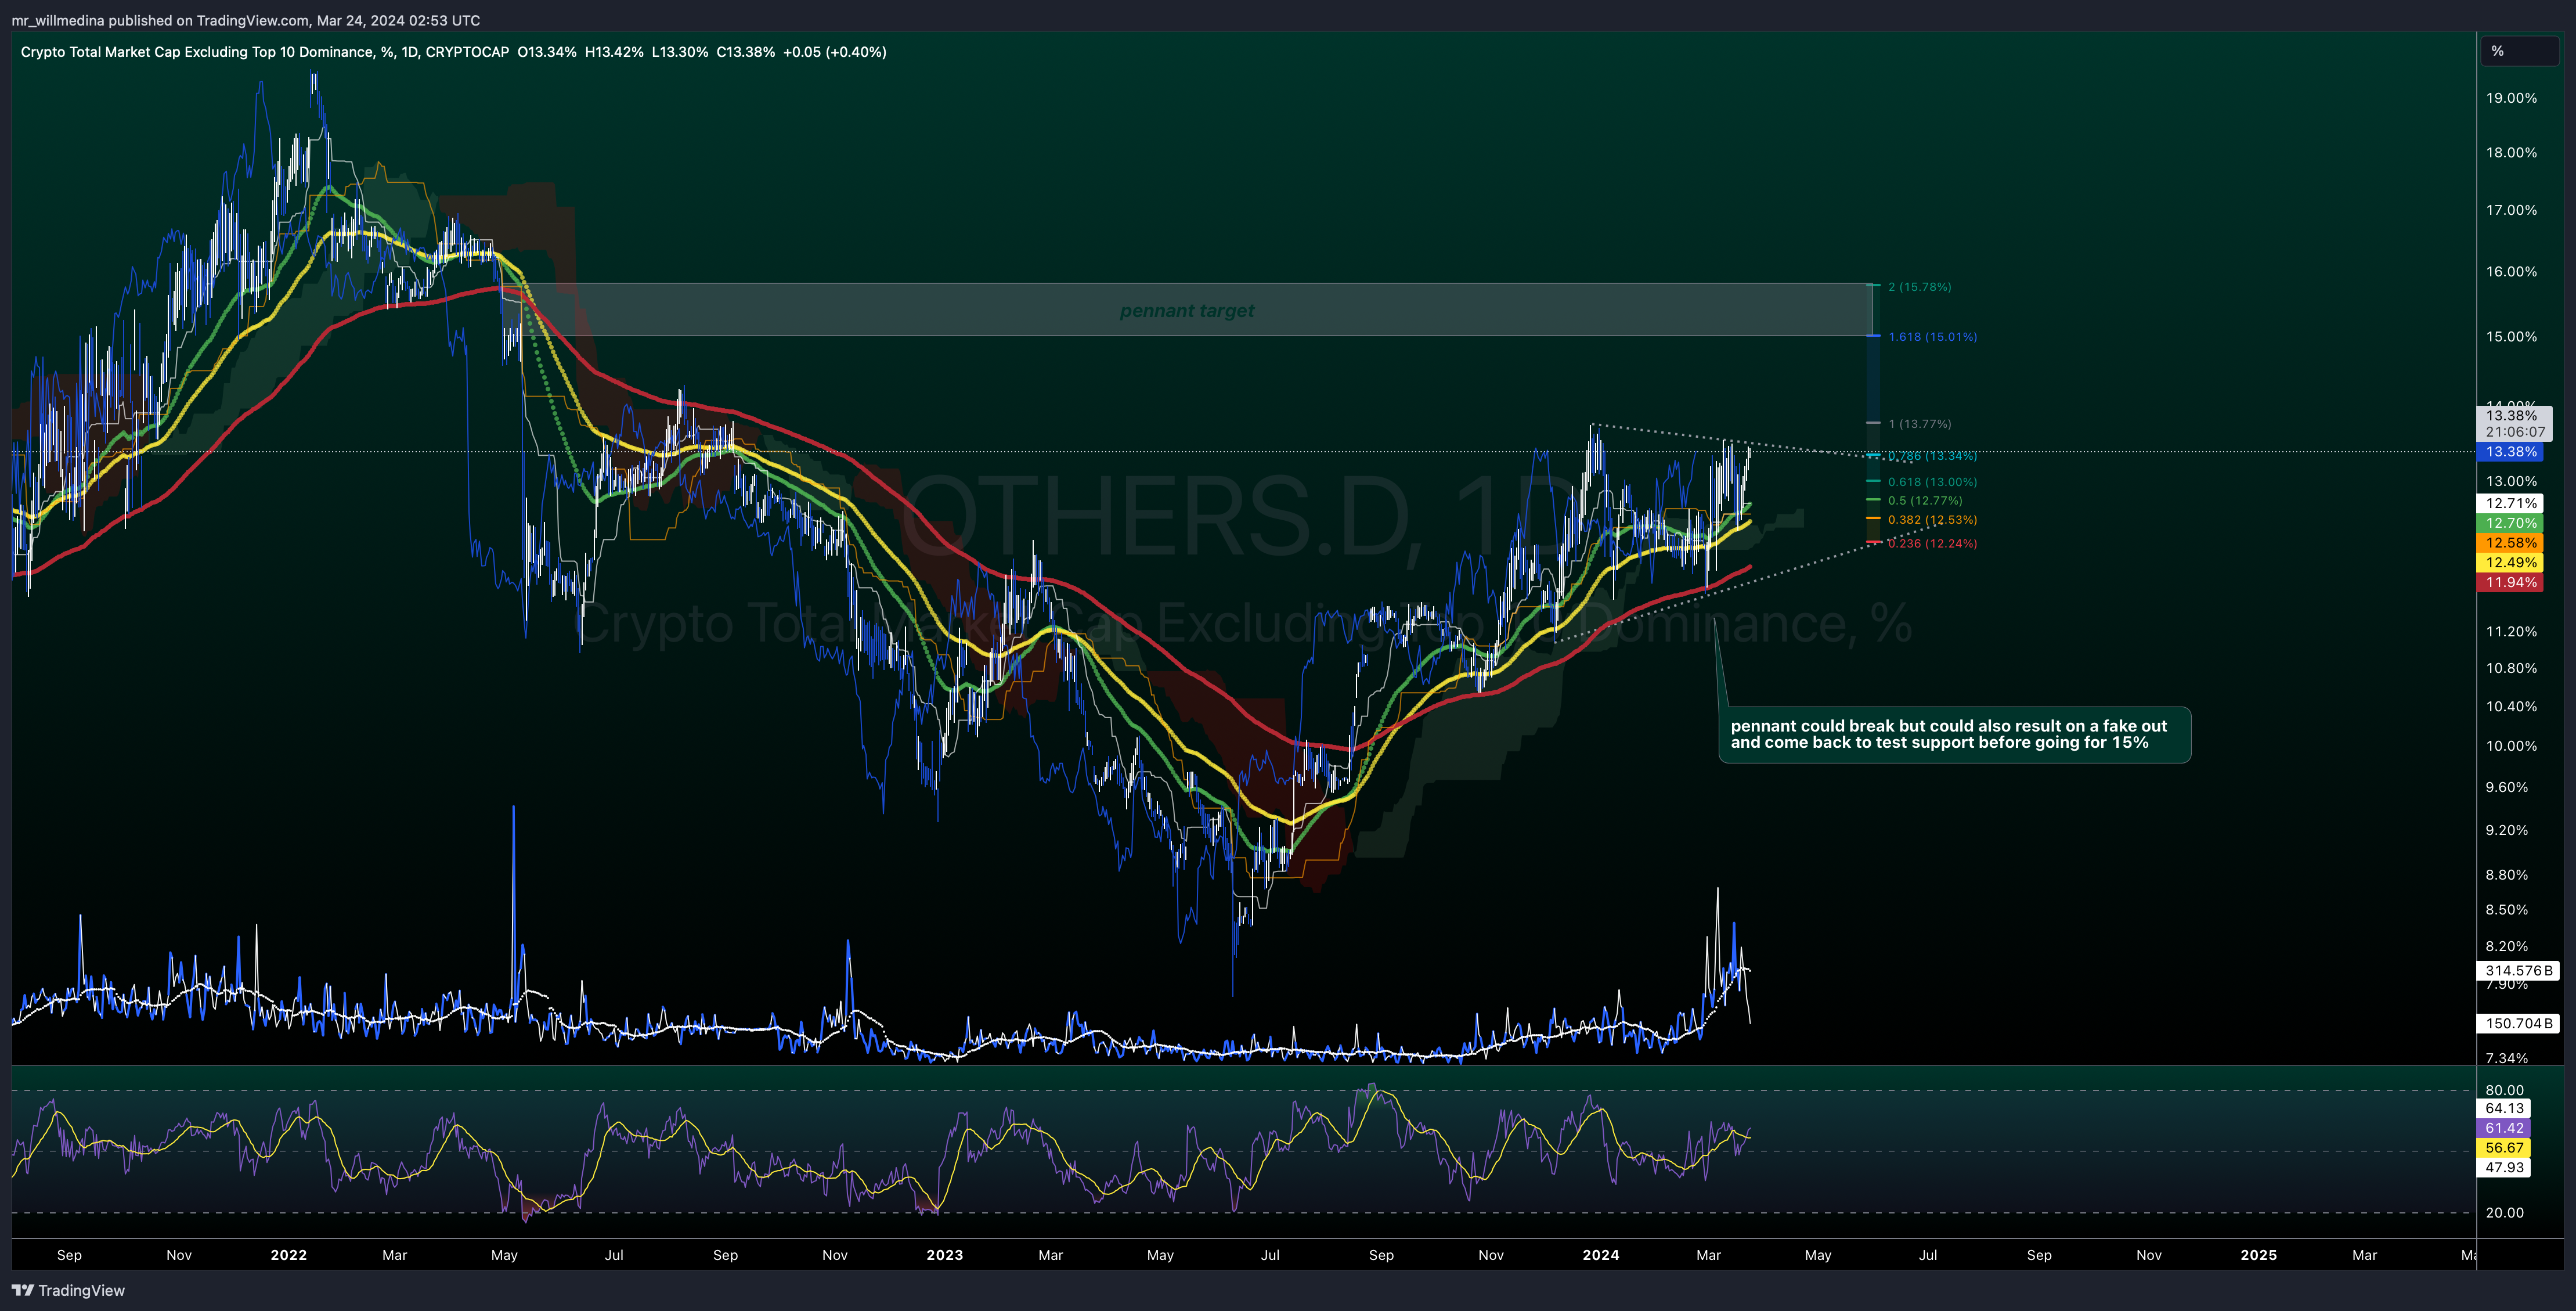Click the 2023 label on time axis
This screenshot has width=2576, height=1311.
[945, 1255]
